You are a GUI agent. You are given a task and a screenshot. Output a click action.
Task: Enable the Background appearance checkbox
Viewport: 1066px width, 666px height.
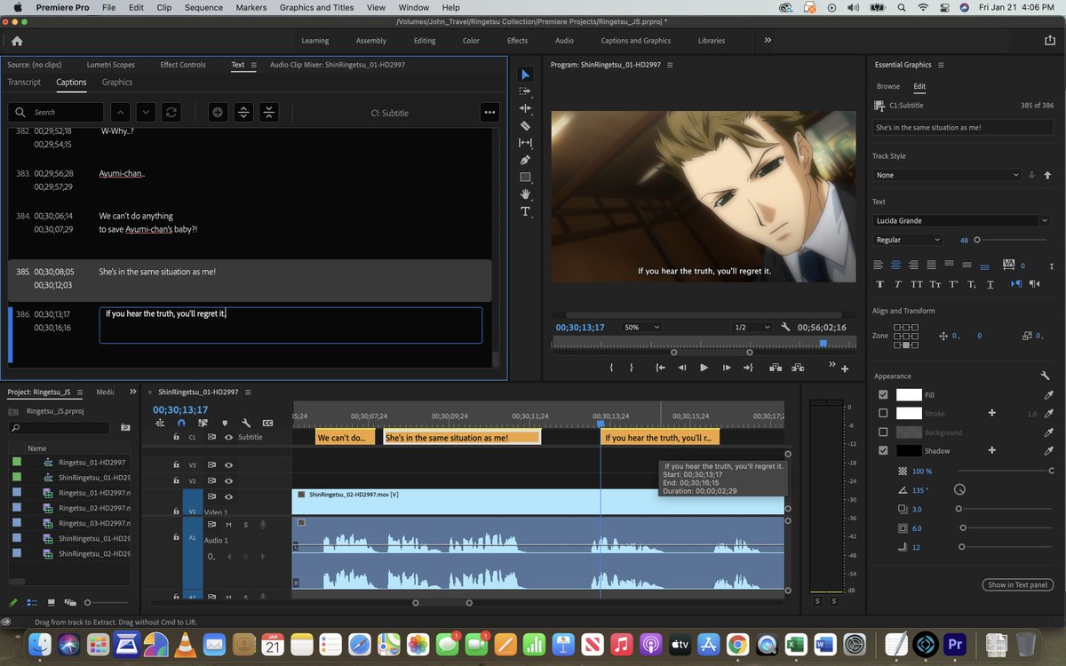tap(882, 432)
